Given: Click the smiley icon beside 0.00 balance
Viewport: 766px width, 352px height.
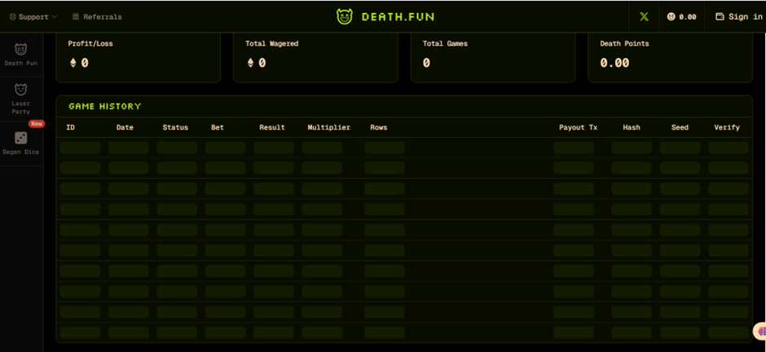Looking at the screenshot, I should (x=671, y=16).
